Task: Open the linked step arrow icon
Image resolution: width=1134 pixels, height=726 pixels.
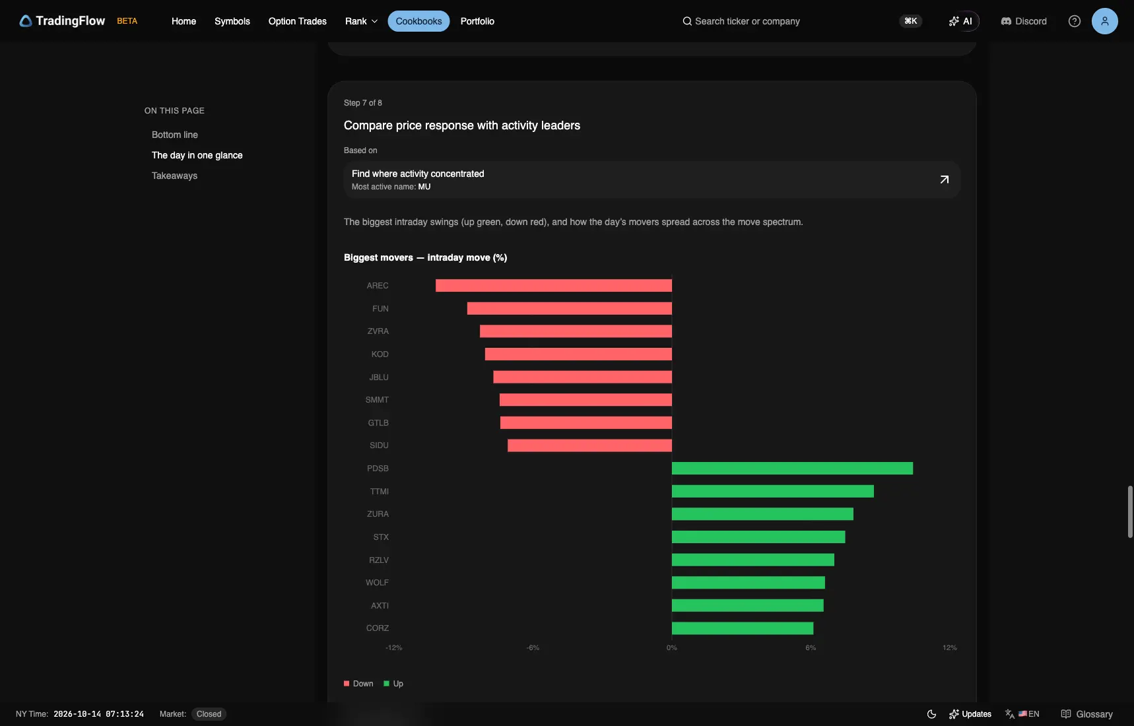Action: point(945,180)
